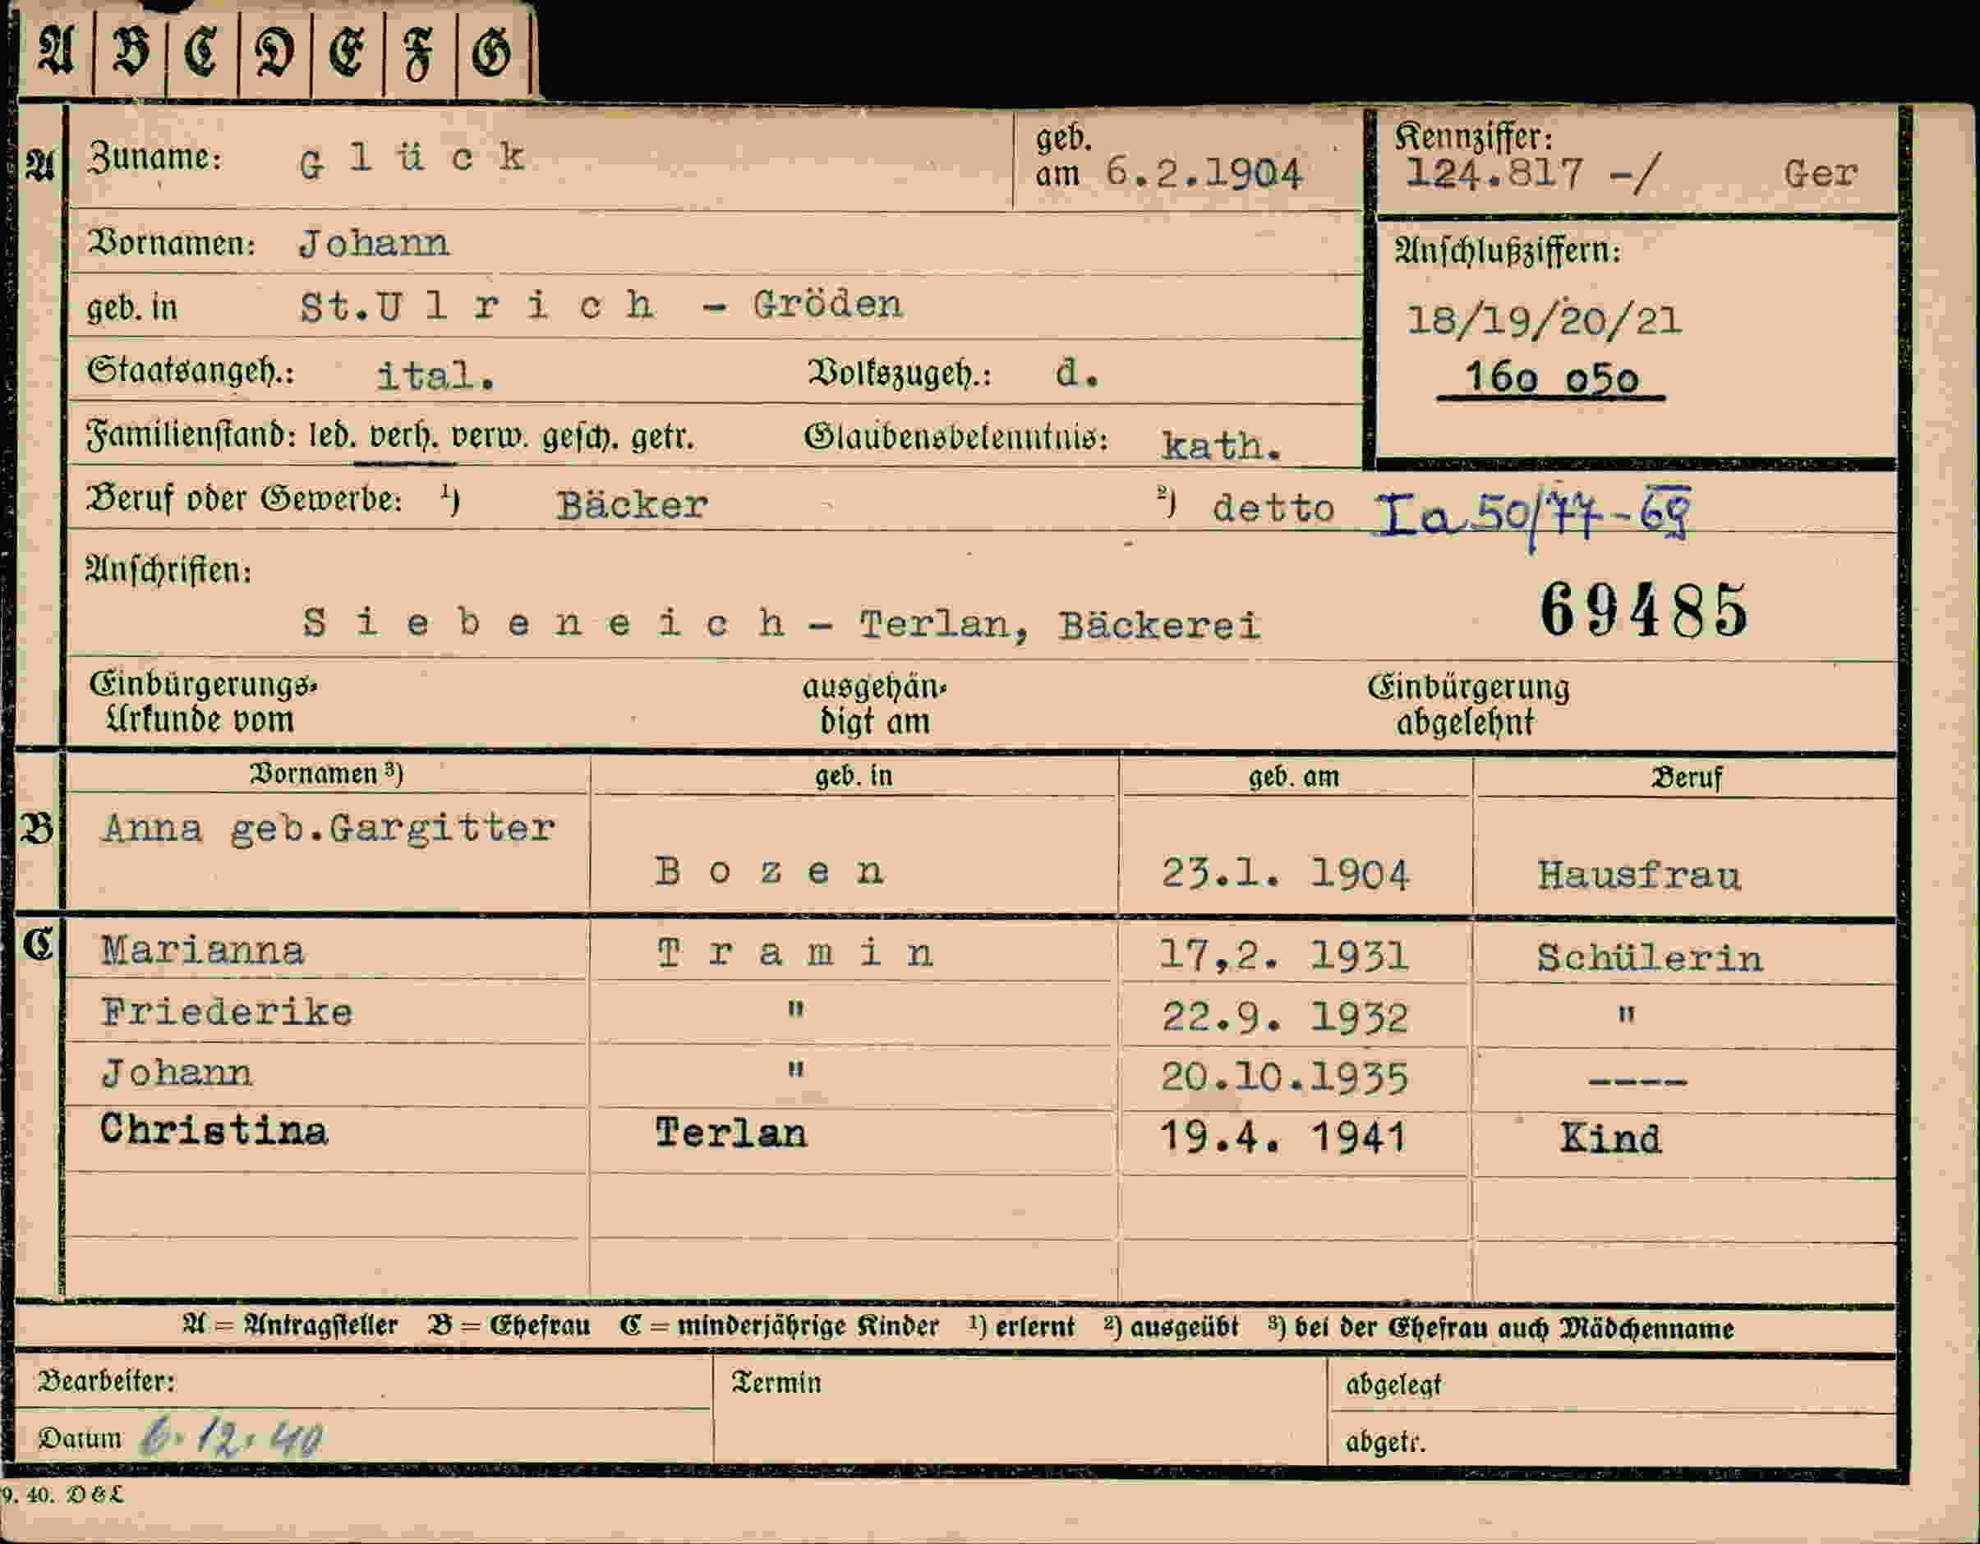Click the child name 'Marianna'
This screenshot has height=1544, width=1980.
tap(202, 951)
